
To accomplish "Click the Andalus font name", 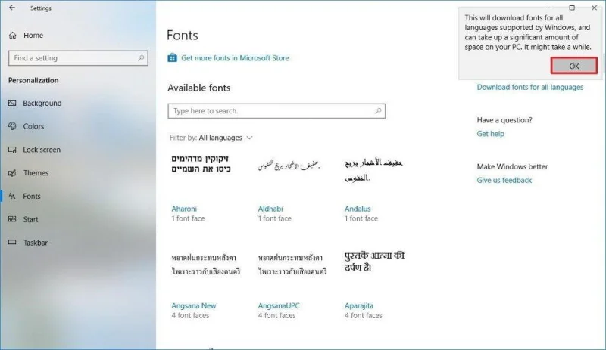I will tap(358, 209).
